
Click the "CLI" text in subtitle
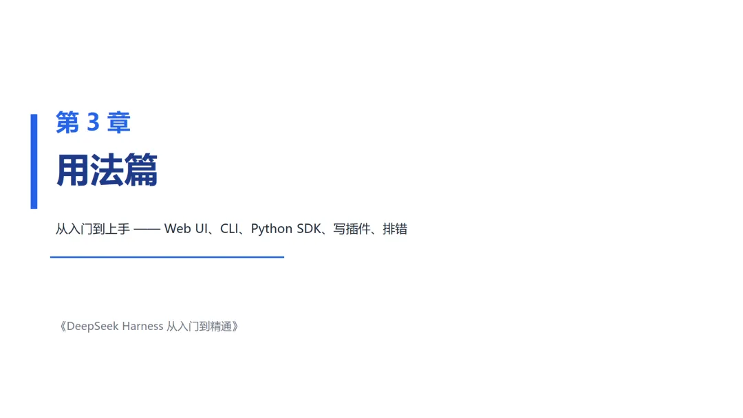[x=229, y=229]
